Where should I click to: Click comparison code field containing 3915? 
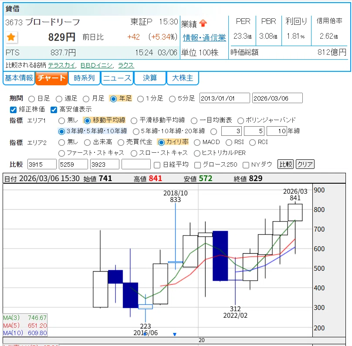click(x=42, y=165)
